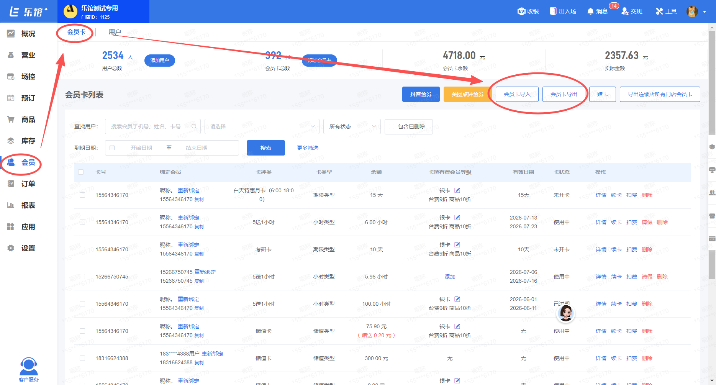Check the 75.90 元 储值卡 row checkbox

82,331
